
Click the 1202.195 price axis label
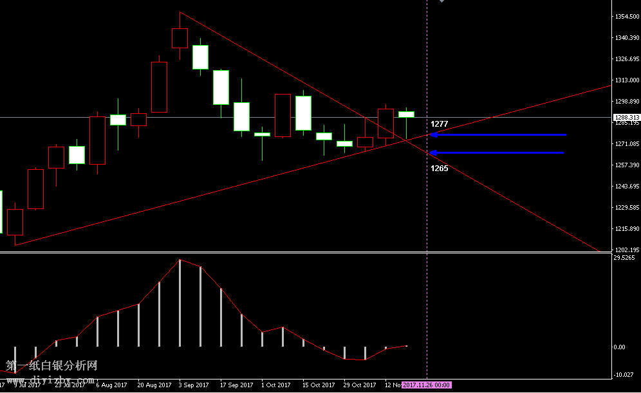(627, 250)
